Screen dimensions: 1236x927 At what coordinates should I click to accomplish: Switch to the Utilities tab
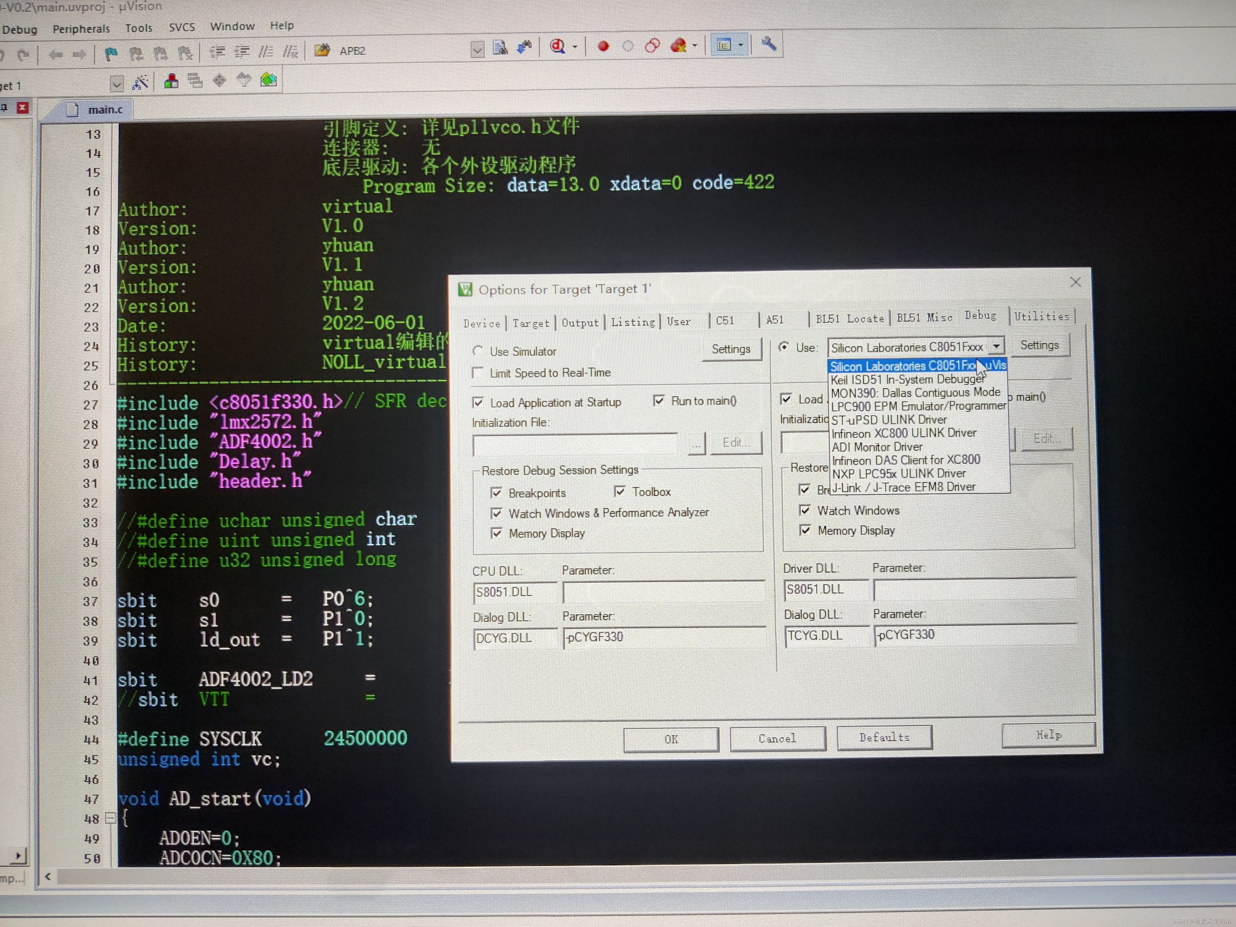[1043, 316]
